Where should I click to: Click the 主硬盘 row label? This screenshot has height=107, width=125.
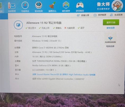18,61
